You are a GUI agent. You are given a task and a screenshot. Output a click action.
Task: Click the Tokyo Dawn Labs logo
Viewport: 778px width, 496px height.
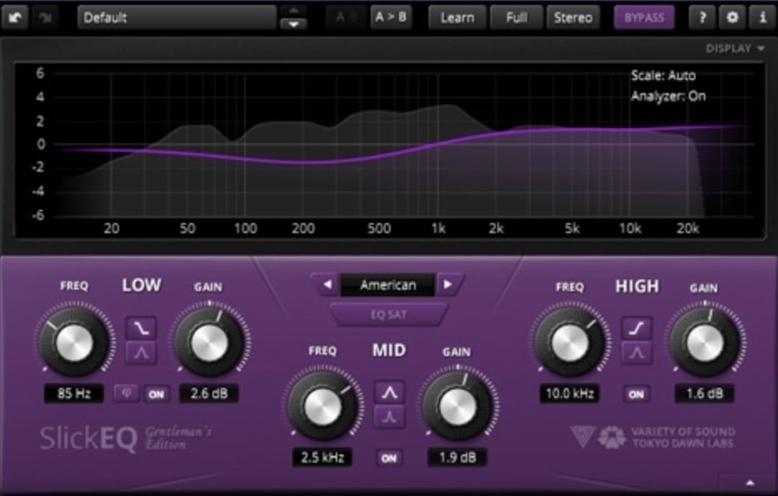[x=611, y=437]
